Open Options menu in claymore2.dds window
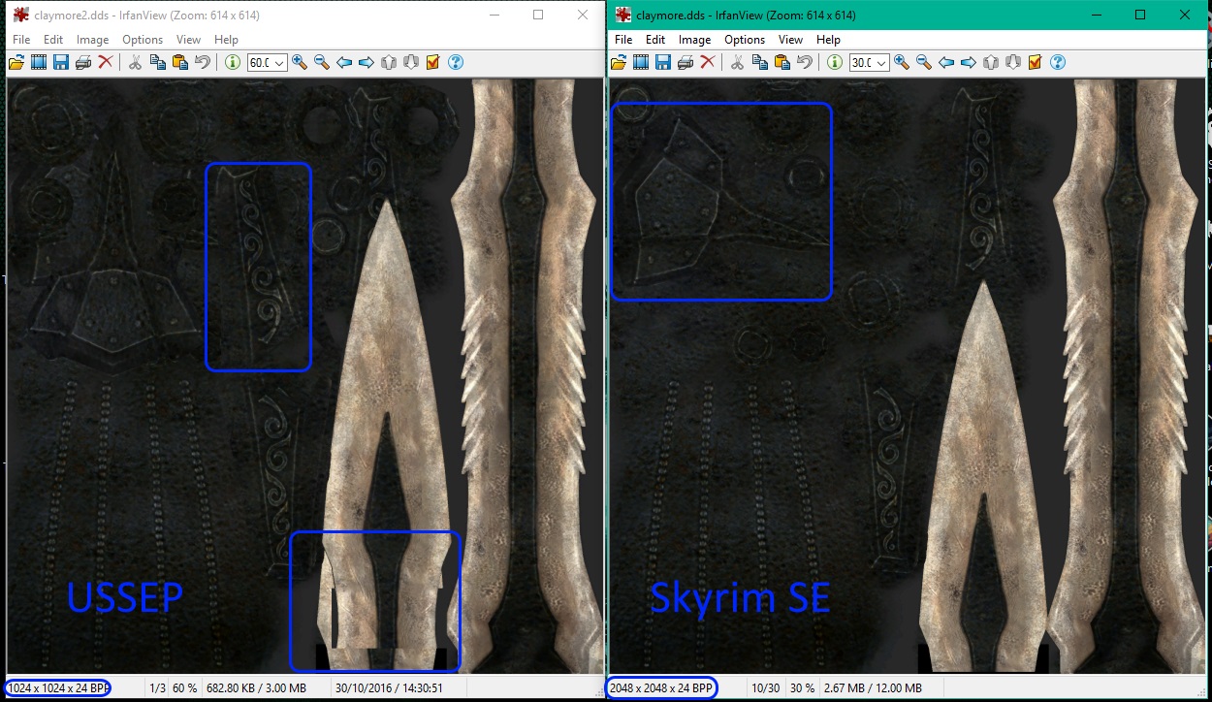Screen dimensions: 1212x702 tap(143, 40)
